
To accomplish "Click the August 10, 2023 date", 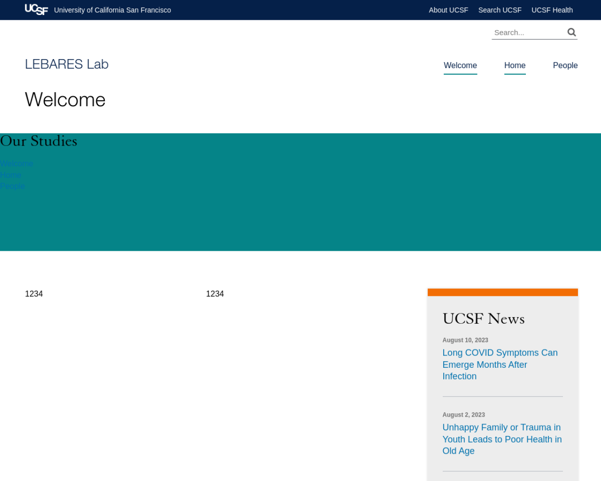I will point(465,340).
